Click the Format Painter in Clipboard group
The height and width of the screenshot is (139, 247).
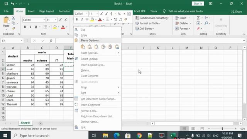14,29
